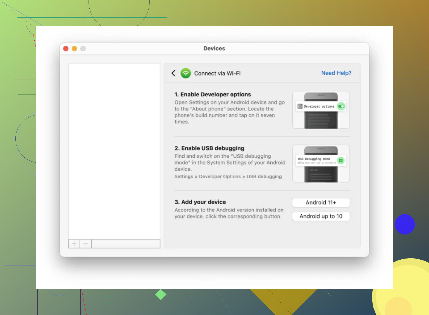Add a device with the plus button
Screen dimensions: 429x315
click(74, 244)
